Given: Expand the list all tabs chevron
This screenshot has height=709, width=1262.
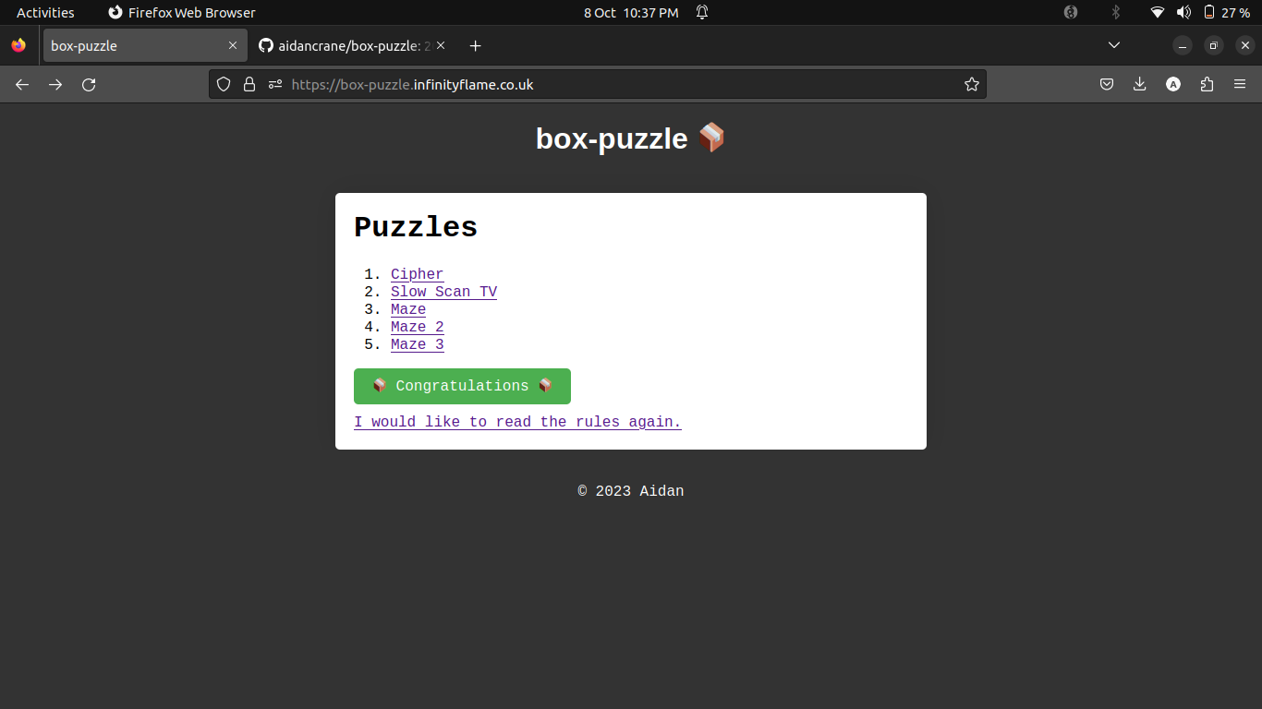Looking at the screenshot, I should tap(1114, 45).
